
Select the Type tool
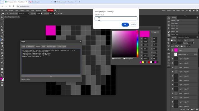pyautogui.click(x=2, y=59)
